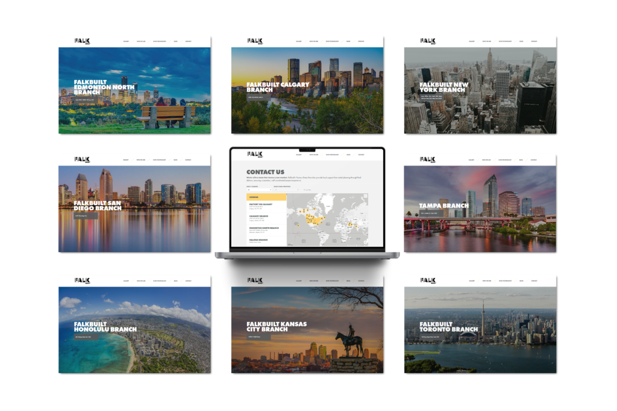
Task: Click the Falk logo on the Tampa page
Action: click(428, 159)
